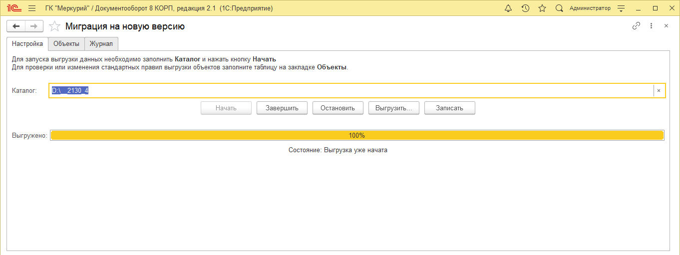The width and height of the screenshot is (680, 255).
Task: Click the notifications bell icon
Action: [x=508, y=8]
